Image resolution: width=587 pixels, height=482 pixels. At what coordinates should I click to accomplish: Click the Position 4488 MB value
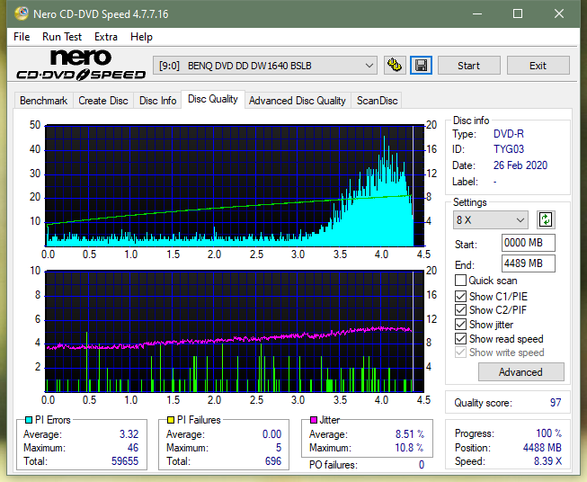[542, 448]
